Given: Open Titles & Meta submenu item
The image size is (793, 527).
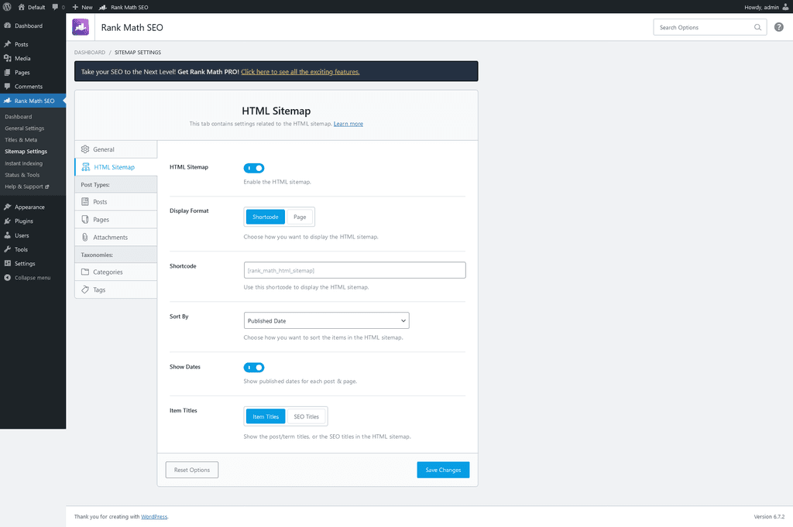Looking at the screenshot, I should click(x=21, y=140).
